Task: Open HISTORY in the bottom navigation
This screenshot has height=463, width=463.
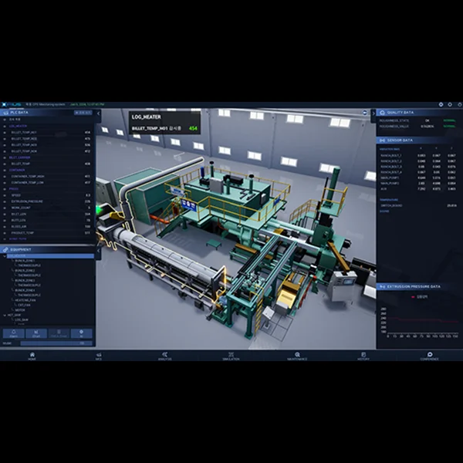Action: coord(363,356)
